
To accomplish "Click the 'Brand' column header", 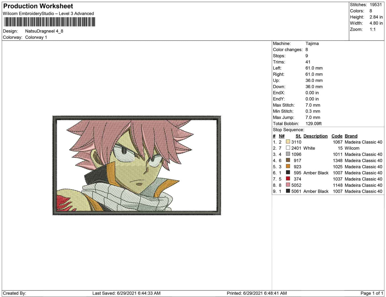I will click(351, 136).
